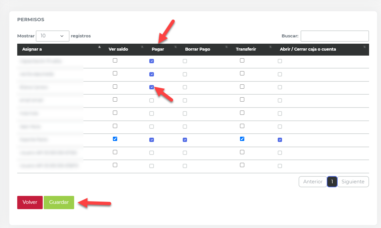Click sort icon in Borrar Pago column header
The height and width of the screenshot is (228, 381).
[226, 47]
